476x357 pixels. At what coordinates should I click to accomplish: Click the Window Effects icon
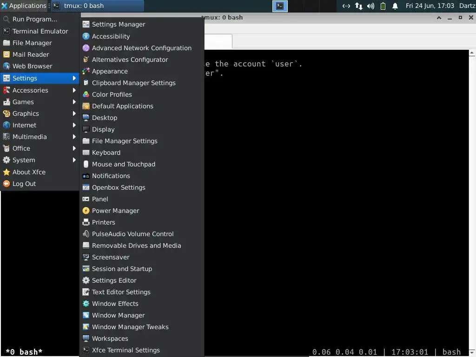tap(86, 304)
